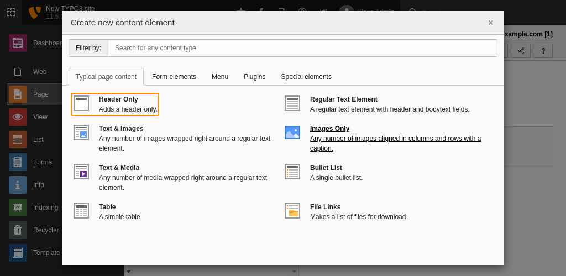
Task: Click the Images Only title link
Action: (329, 129)
